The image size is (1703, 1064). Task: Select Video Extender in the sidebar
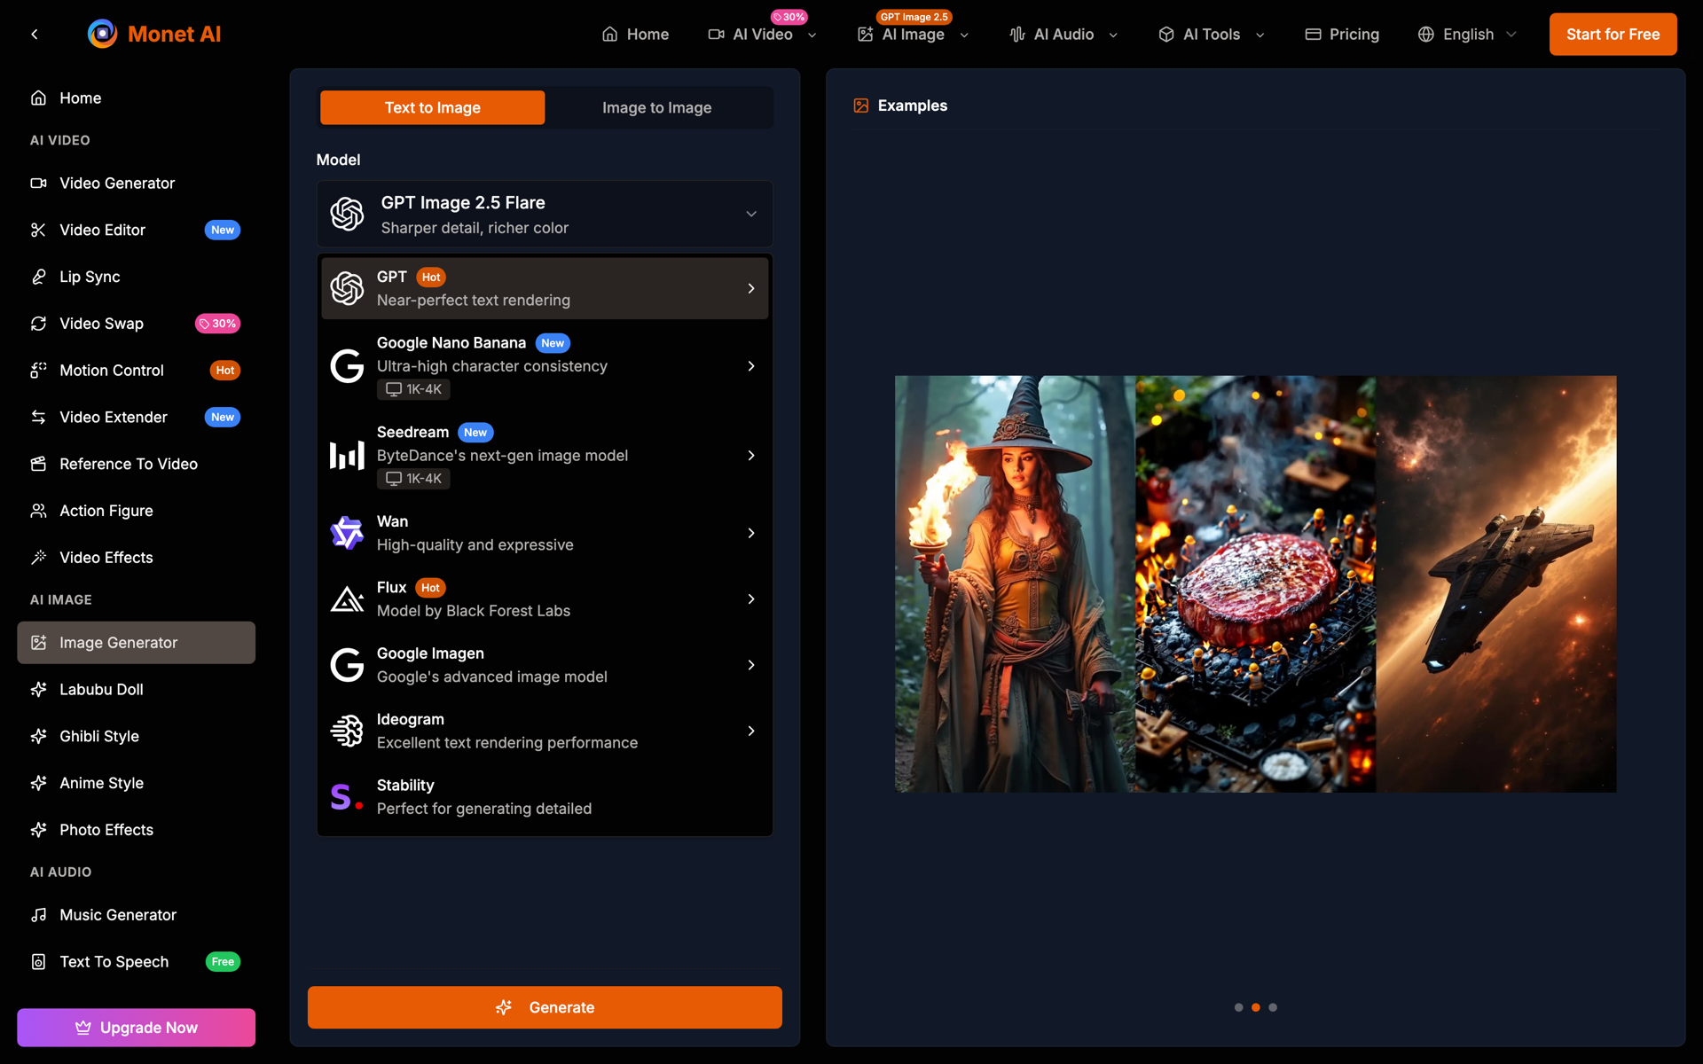tap(136, 418)
